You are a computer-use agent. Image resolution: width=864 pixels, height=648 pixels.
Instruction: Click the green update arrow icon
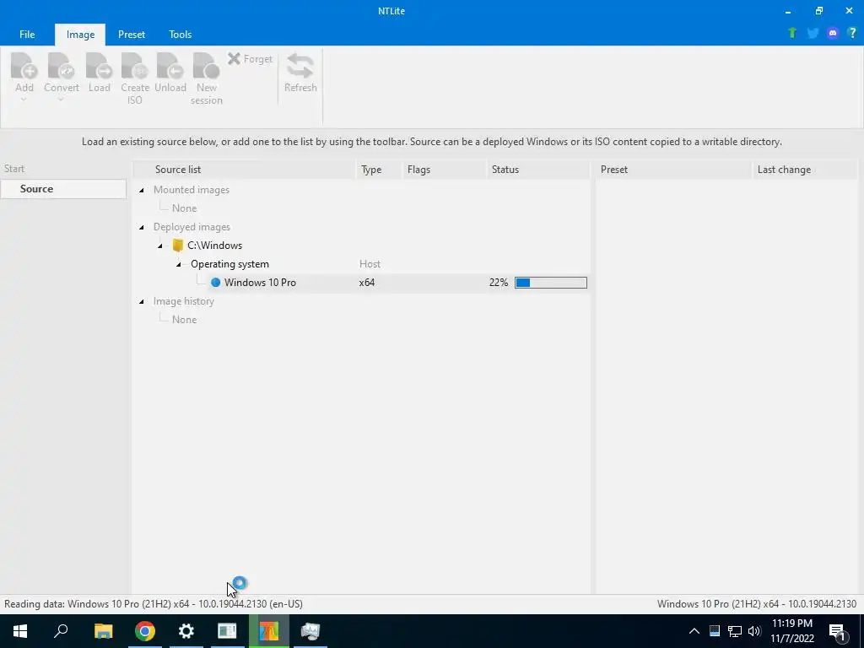pyautogui.click(x=792, y=33)
